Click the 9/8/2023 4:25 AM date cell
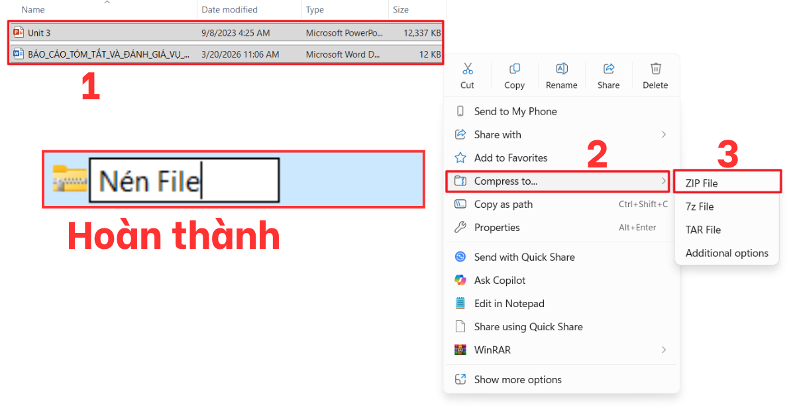Viewport: 795px width, 417px height. click(x=236, y=32)
